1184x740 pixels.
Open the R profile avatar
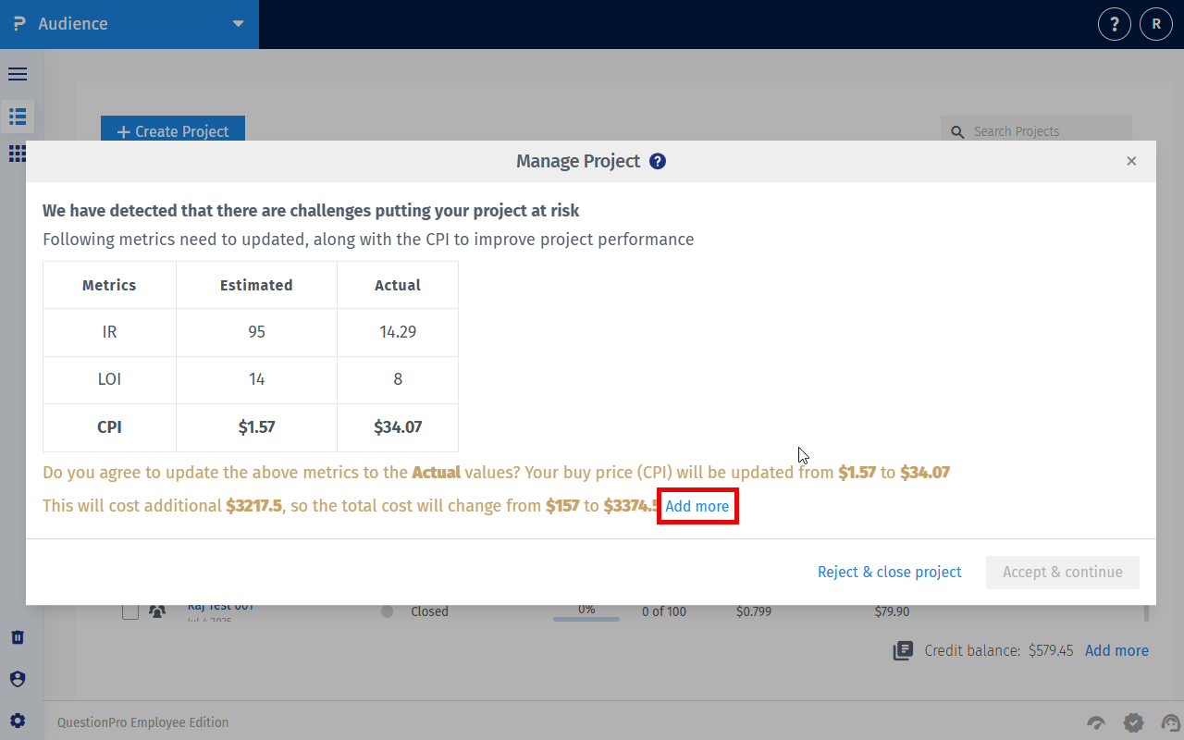[x=1156, y=24]
